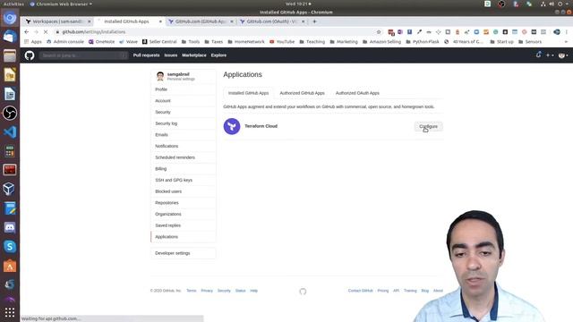Image resolution: width=573 pixels, height=322 pixels.
Task: Click the GitHub logo in the header
Action: [30, 55]
